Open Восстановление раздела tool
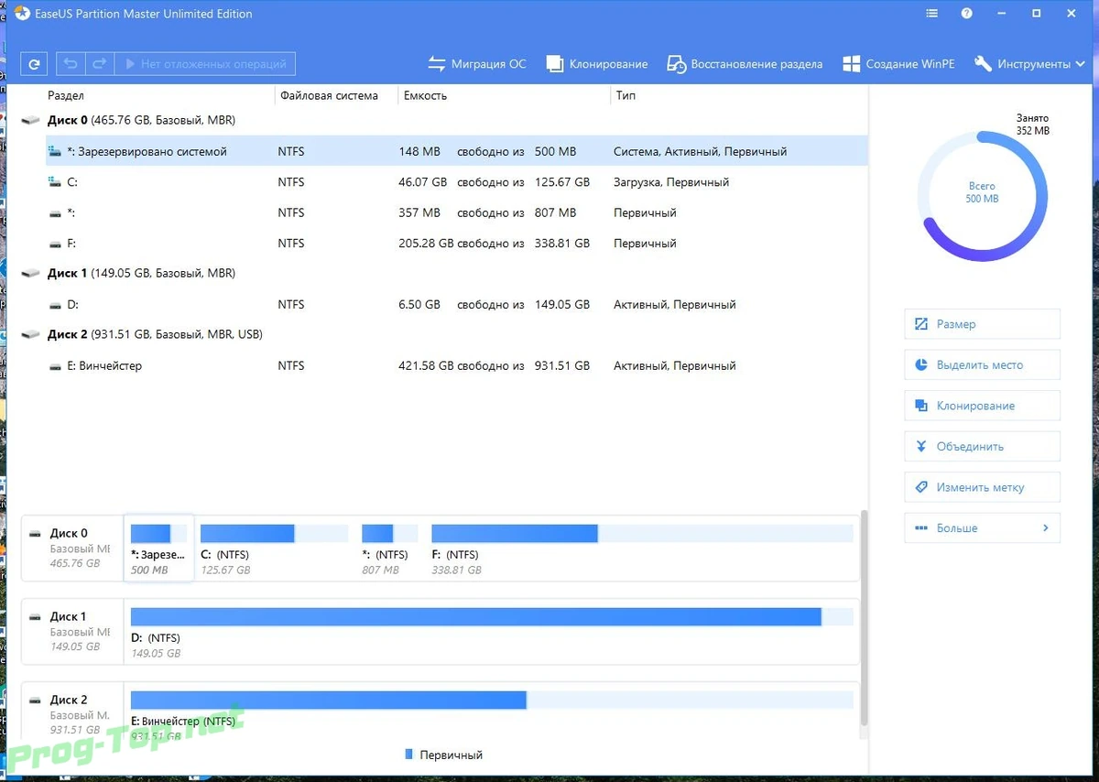Image resolution: width=1099 pixels, height=782 pixels. 745,64
